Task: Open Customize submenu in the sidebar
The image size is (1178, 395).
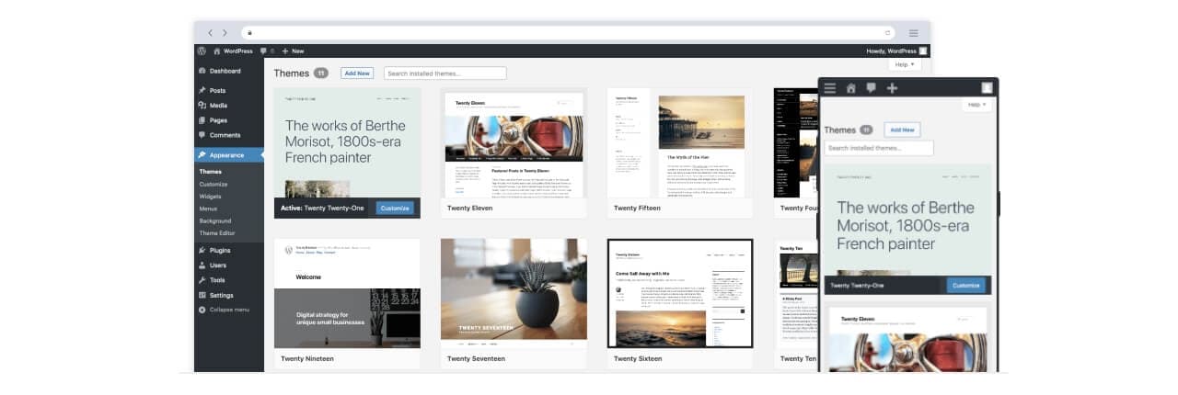Action: point(214,184)
